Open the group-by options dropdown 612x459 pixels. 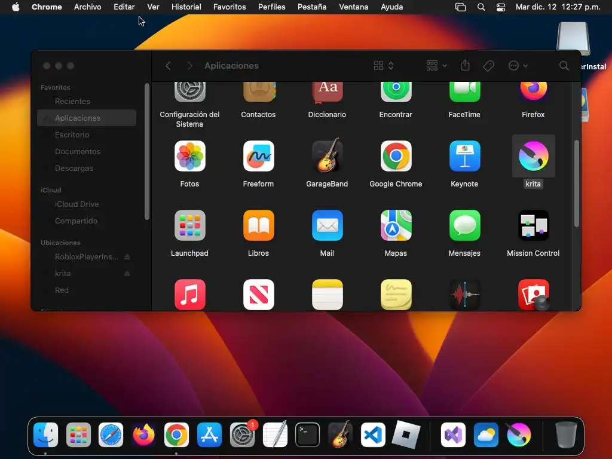click(436, 66)
